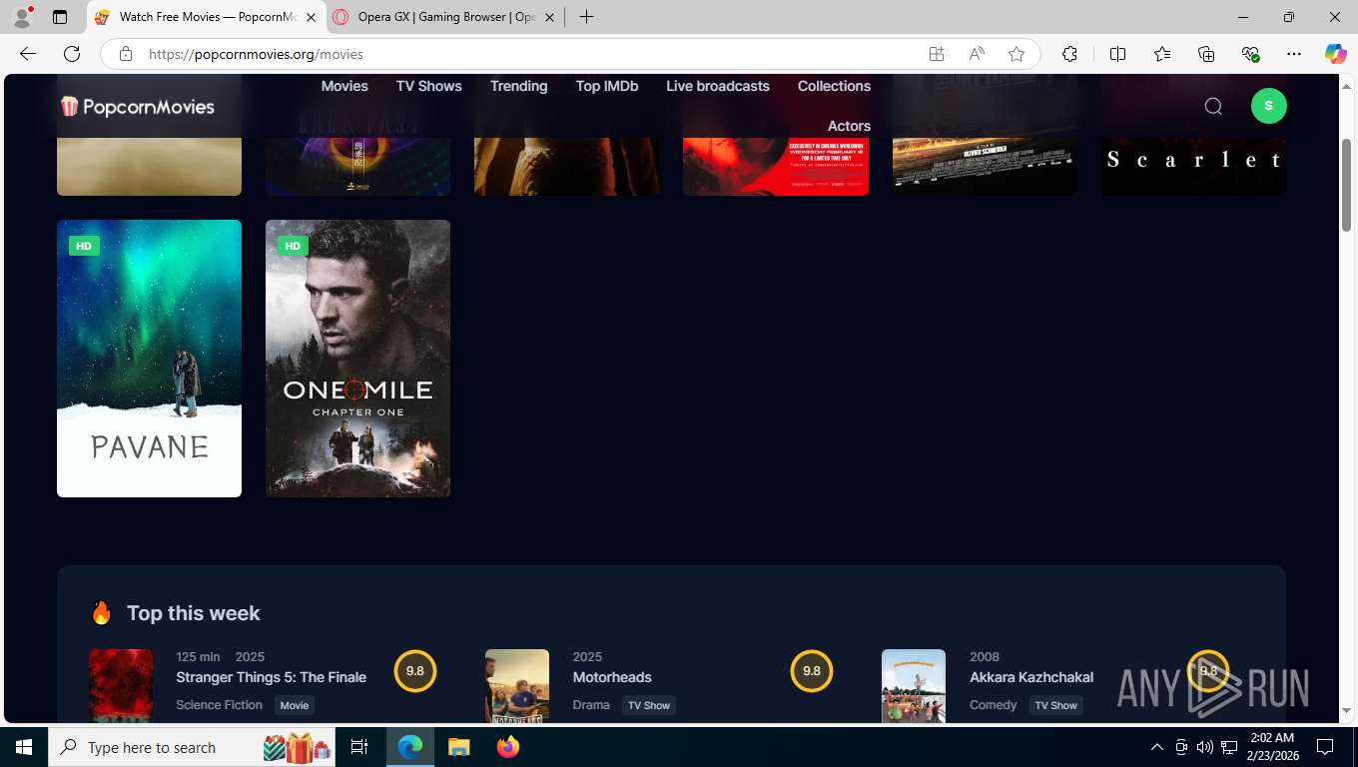
Task: Open the volume control in tray
Action: (1205, 747)
